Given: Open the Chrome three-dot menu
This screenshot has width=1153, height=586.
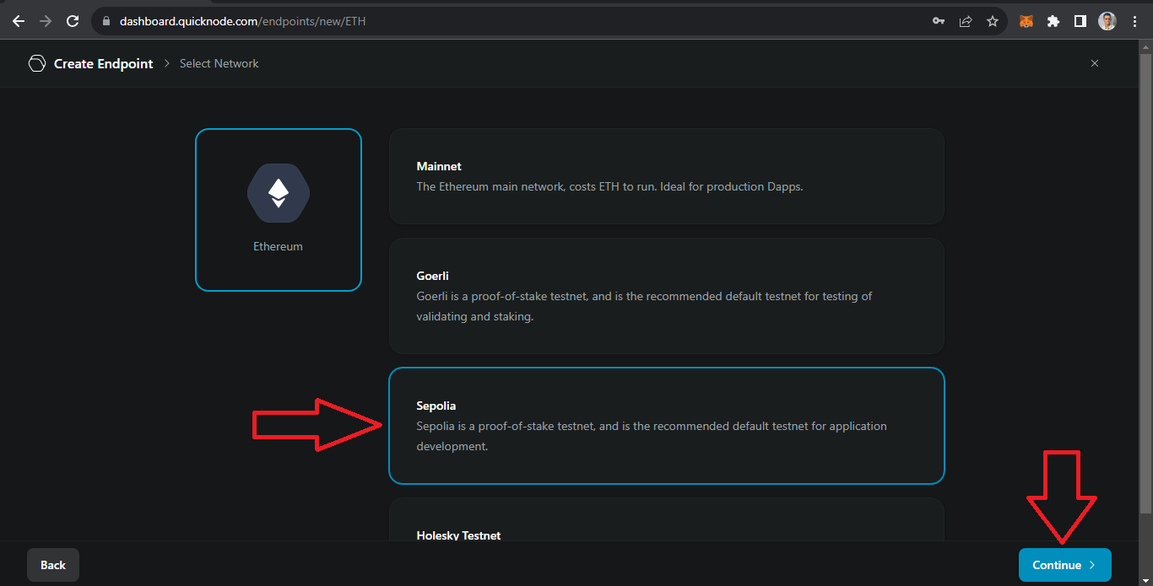Looking at the screenshot, I should point(1134,21).
